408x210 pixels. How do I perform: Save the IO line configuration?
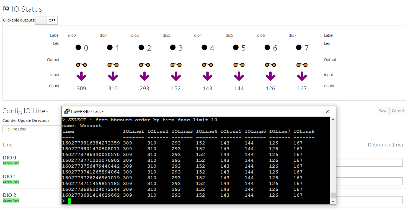[383, 111]
